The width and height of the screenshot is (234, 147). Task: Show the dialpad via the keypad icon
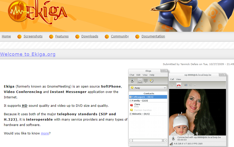coord(146,81)
